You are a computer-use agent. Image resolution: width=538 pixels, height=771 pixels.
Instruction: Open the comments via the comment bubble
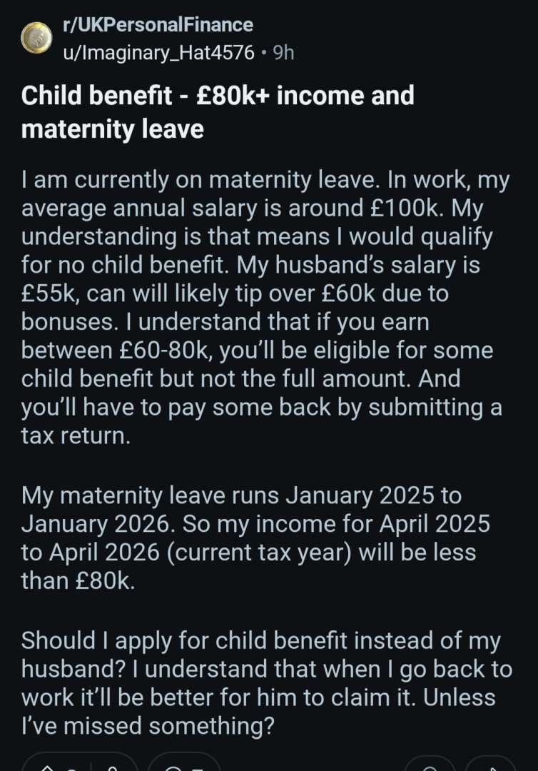point(172,765)
